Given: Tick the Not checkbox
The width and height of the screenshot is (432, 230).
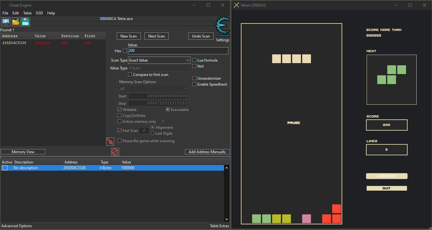Looking at the screenshot, I should tap(194, 66).
